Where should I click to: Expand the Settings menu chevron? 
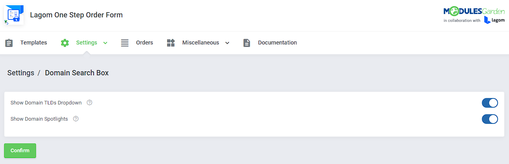[105, 43]
